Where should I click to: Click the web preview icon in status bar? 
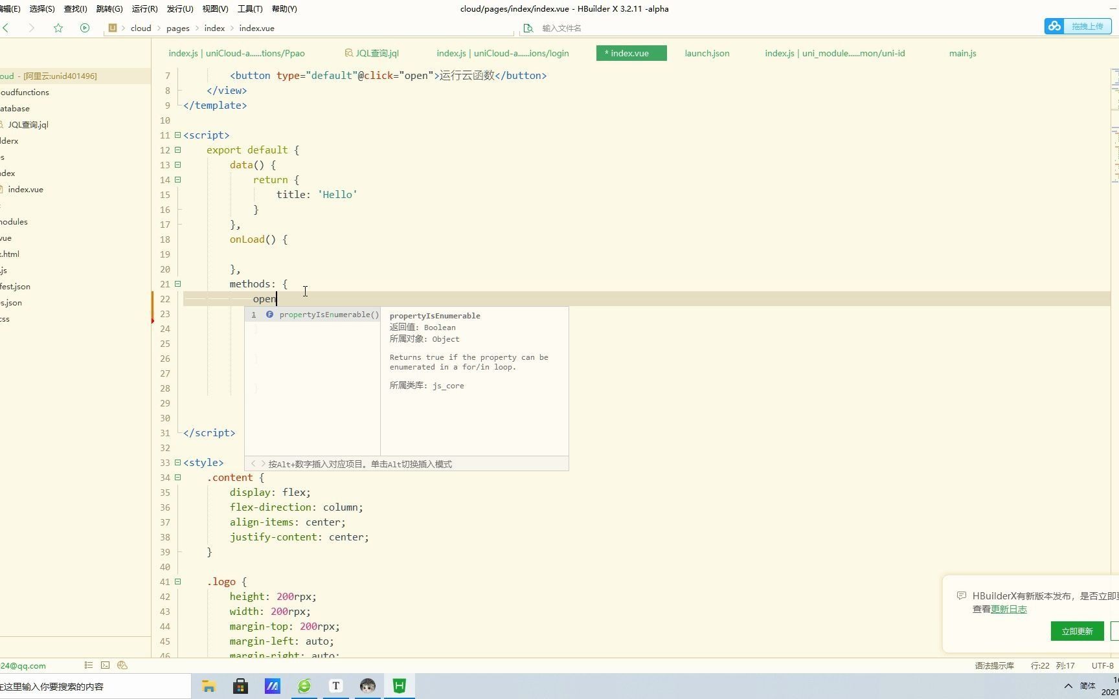pyautogui.click(x=122, y=665)
